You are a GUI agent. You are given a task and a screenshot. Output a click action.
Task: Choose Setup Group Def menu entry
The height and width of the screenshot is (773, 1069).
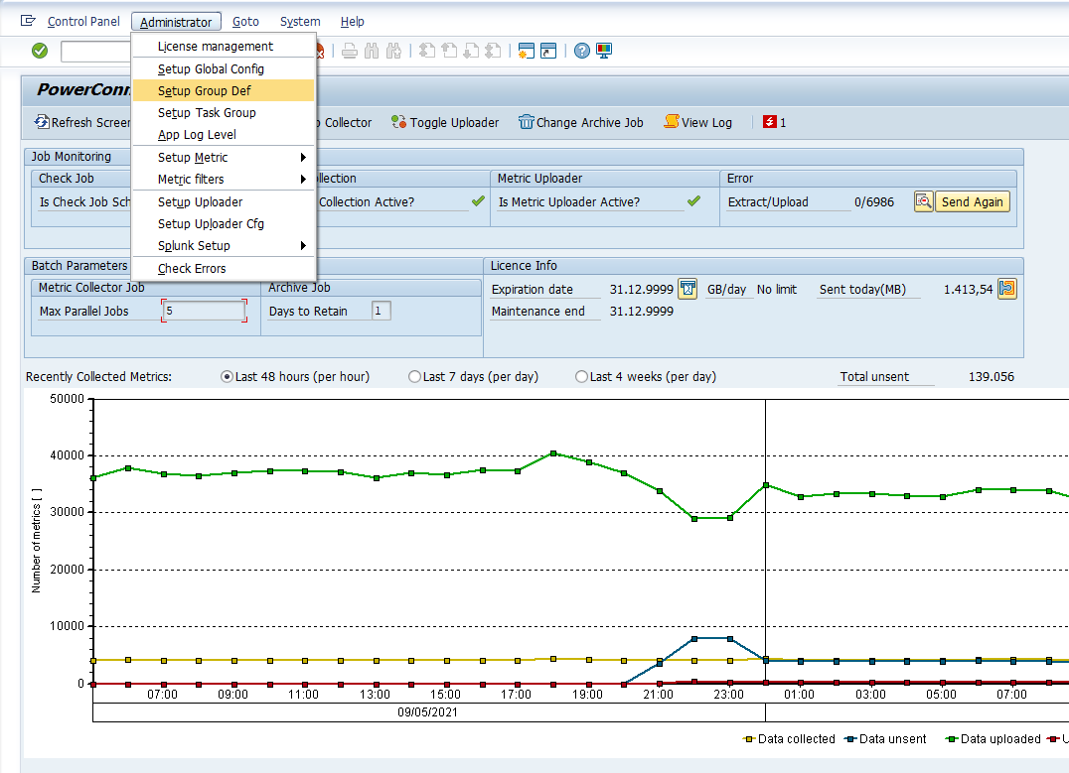[205, 91]
